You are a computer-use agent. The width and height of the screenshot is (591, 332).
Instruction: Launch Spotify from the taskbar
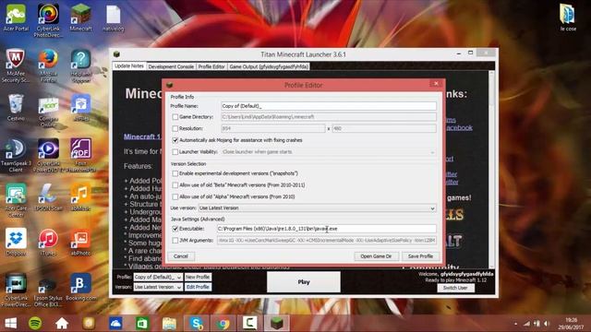[35, 323]
